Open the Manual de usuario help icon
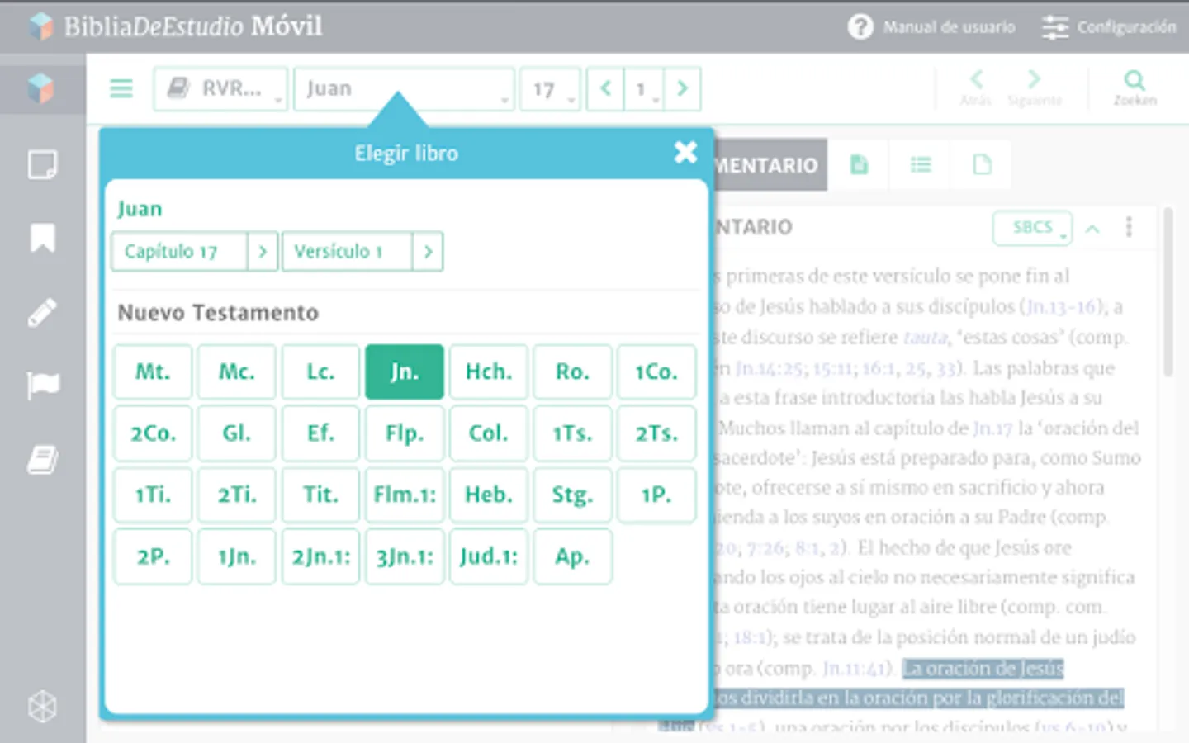Image resolution: width=1189 pixels, height=743 pixels. tap(860, 27)
